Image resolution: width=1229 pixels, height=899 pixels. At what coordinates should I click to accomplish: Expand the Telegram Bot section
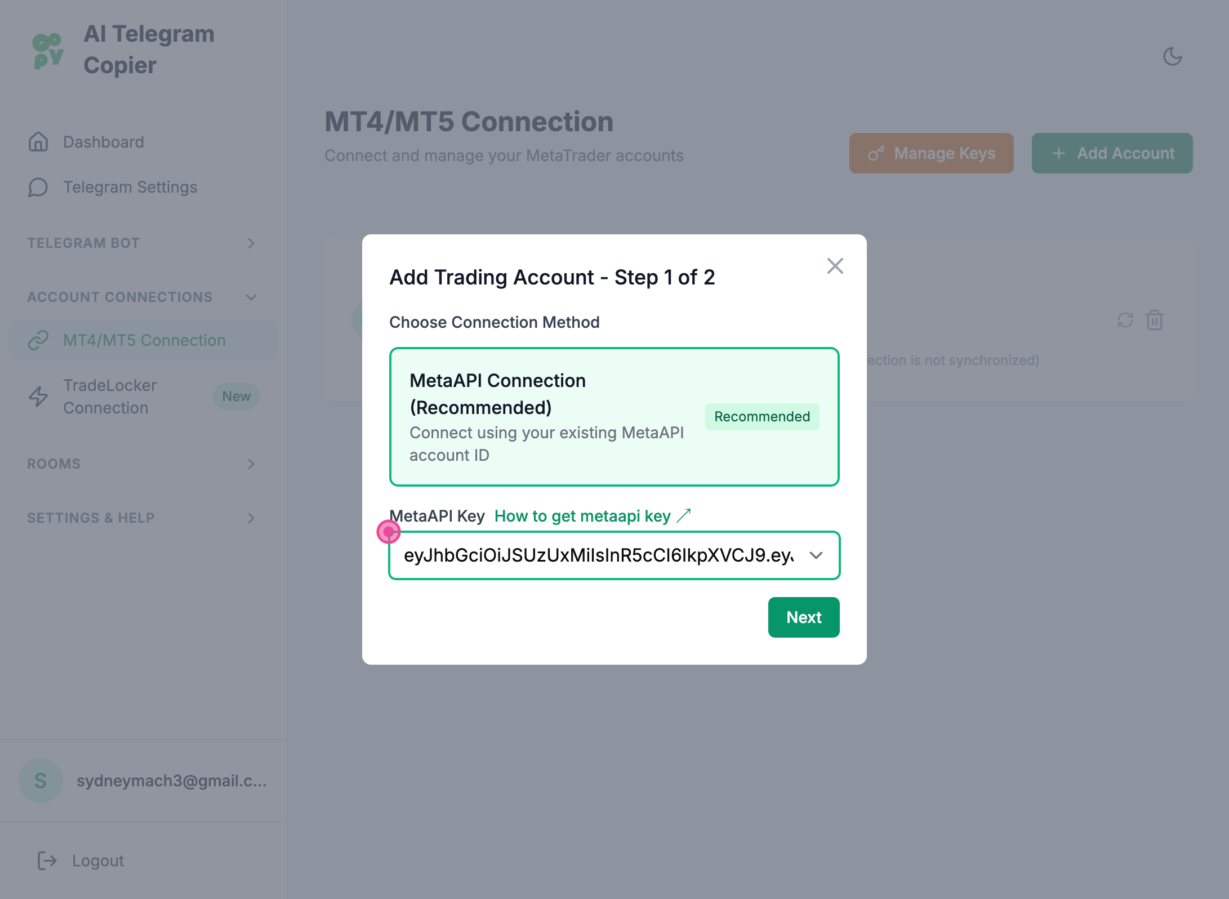tap(251, 243)
